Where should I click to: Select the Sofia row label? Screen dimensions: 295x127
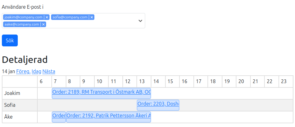click(x=10, y=105)
